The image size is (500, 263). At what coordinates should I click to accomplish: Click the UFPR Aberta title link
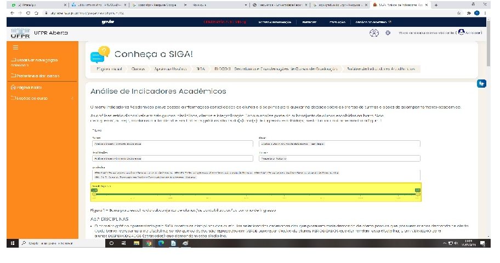50,33
